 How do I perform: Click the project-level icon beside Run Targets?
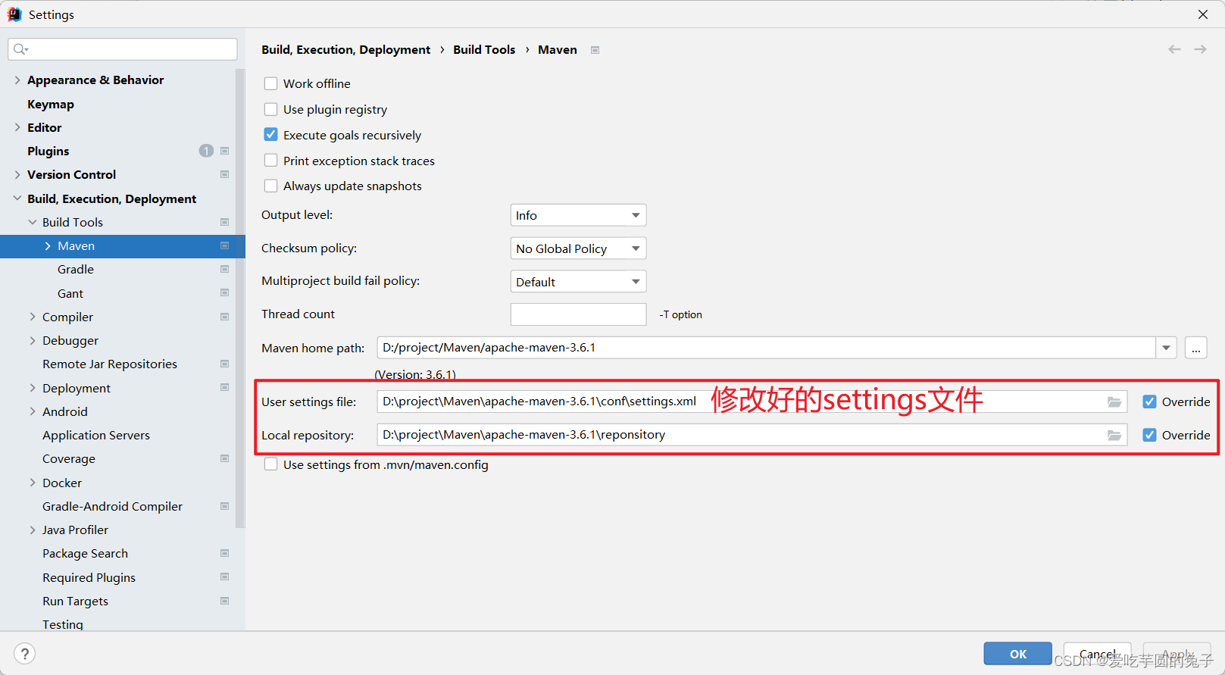click(x=225, y=601)
